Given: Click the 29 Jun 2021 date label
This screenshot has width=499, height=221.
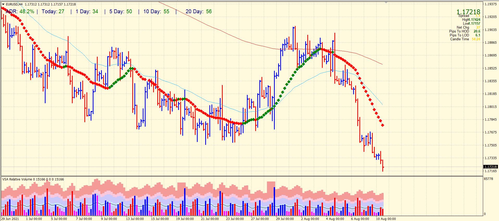Looking at the screenshot, I should [x=10, y=219].
